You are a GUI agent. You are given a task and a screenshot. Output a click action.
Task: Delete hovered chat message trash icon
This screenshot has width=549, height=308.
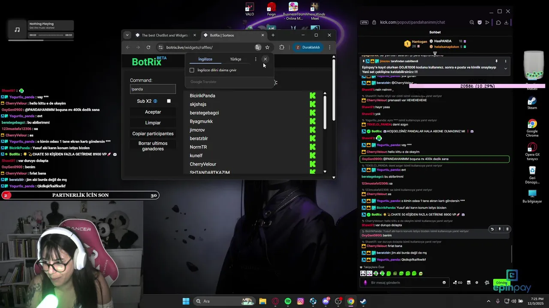point(507,229)
